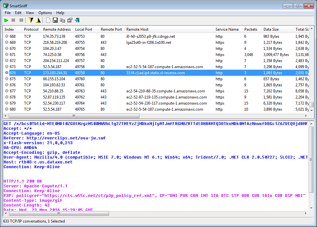Sort by the Remote Address column header
The image size is (317, 227).
point(56,29)
